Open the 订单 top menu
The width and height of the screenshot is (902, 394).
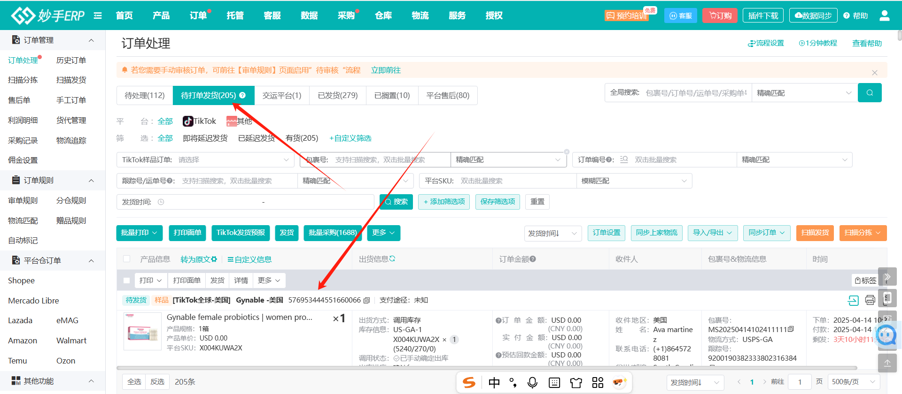click(x=198, y=15)
